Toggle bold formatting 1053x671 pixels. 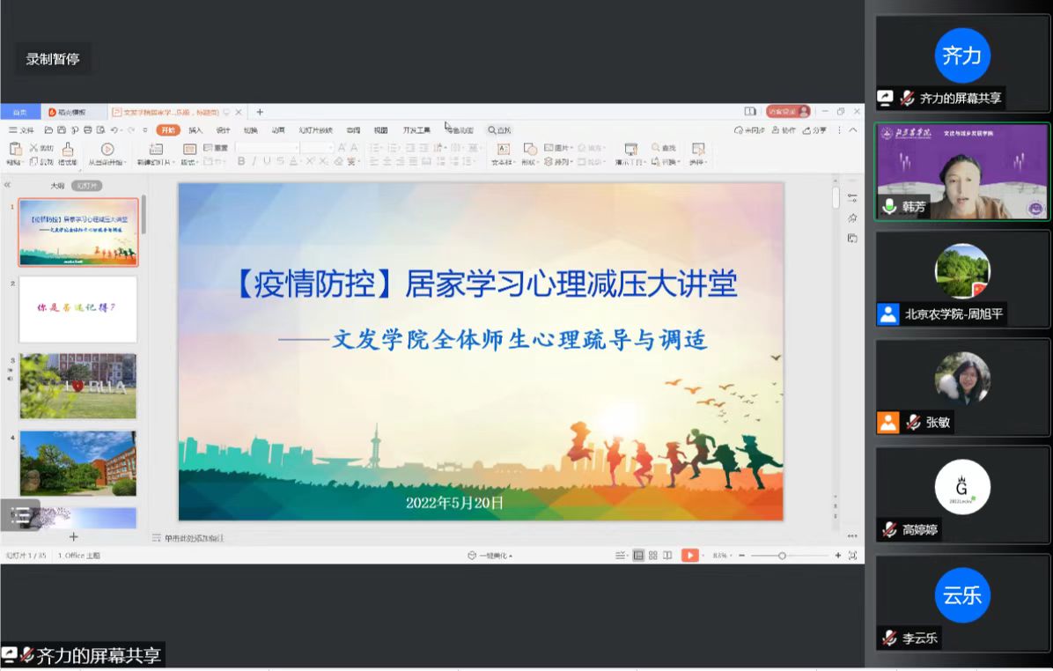pos(241,161)
